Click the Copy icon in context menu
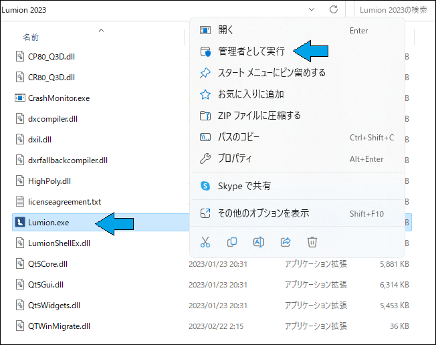 pyautogui.click(x=232, y=242)
